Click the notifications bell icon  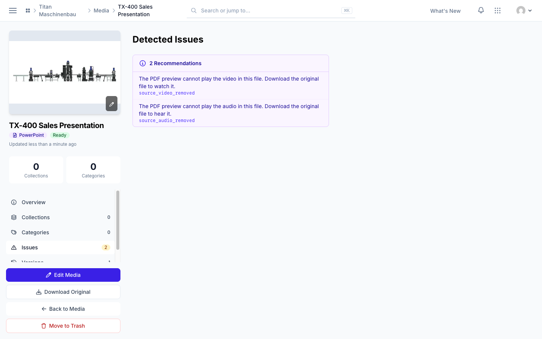481,11
